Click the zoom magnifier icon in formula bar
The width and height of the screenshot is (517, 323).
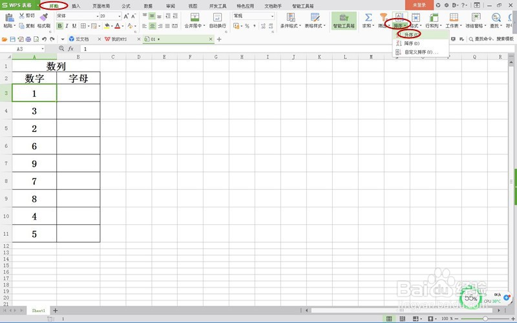[61, 49]
